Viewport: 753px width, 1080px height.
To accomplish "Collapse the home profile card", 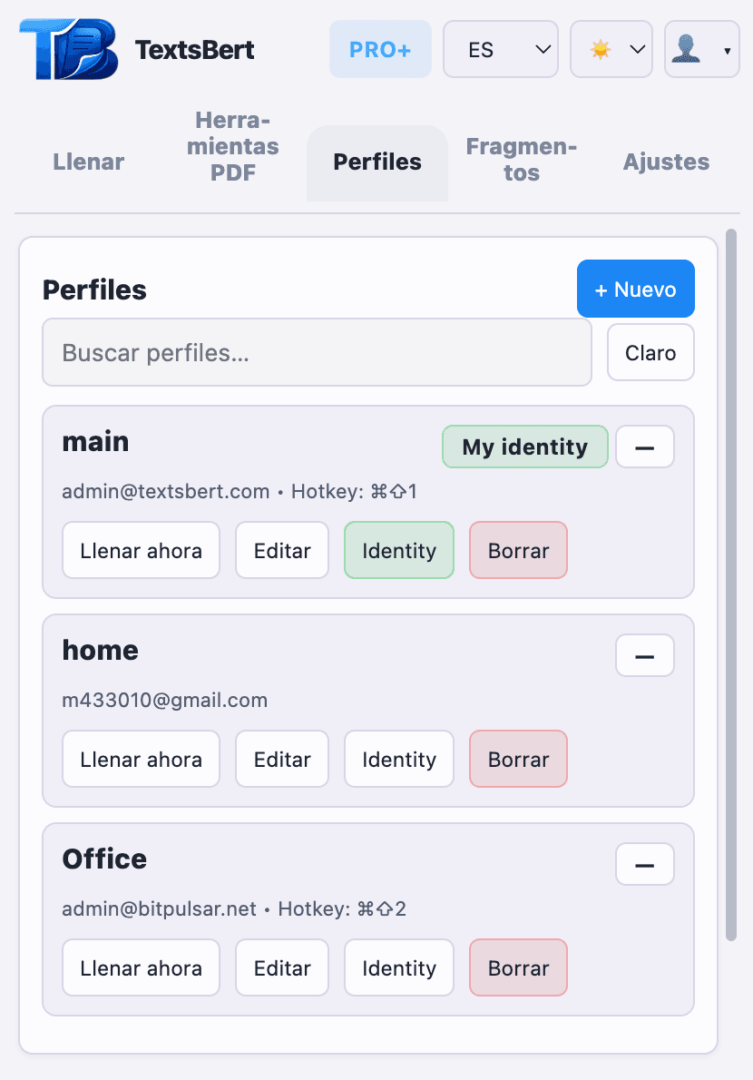I will click(x=644, y=655).
